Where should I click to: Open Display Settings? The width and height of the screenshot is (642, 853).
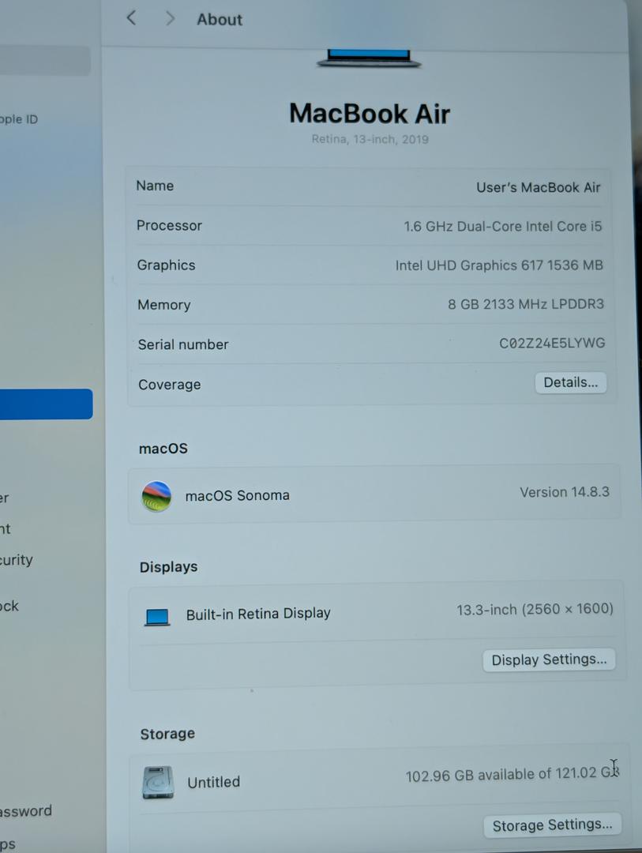pos(549,659)
